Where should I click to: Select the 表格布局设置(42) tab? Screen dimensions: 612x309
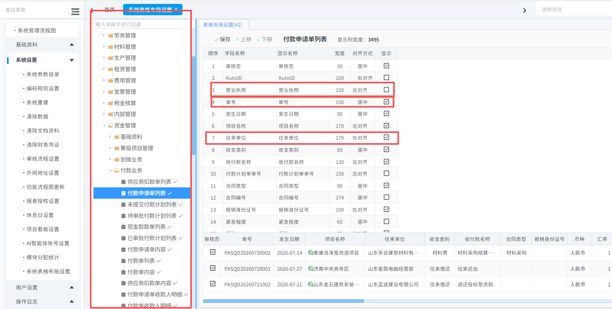coord(223,25)
